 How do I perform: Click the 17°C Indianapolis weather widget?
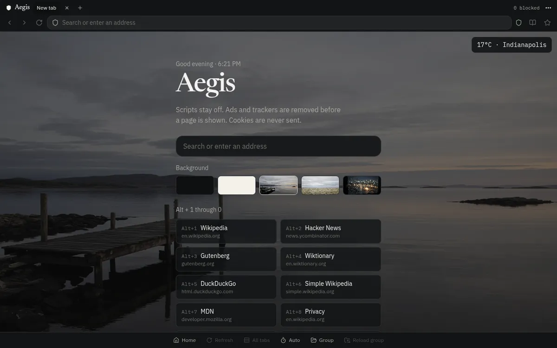512,45
